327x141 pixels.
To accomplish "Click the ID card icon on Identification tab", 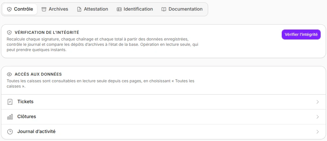I will click(119, 9).
